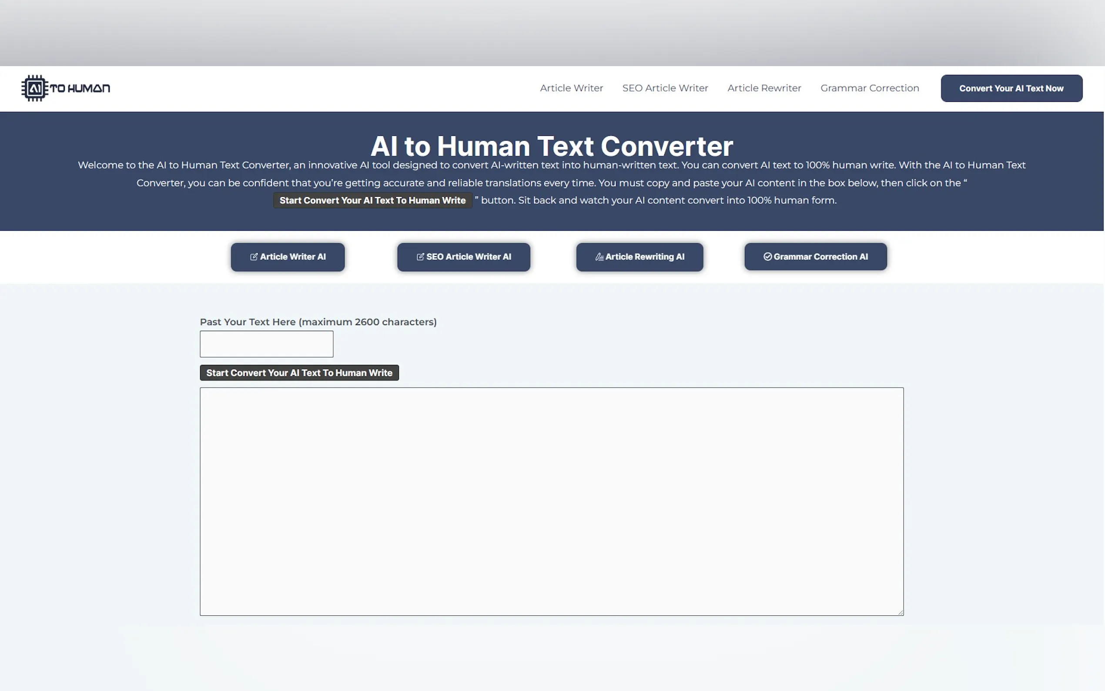
Task: Click the writing icon on Article Rewriting AI
Action: click(x=599, y=257)
